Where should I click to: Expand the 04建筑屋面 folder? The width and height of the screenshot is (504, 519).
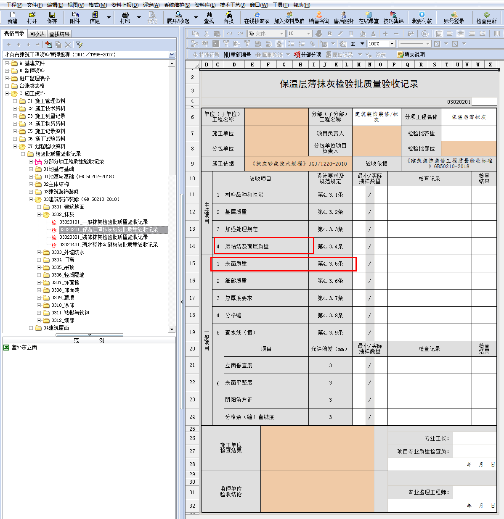31,328
